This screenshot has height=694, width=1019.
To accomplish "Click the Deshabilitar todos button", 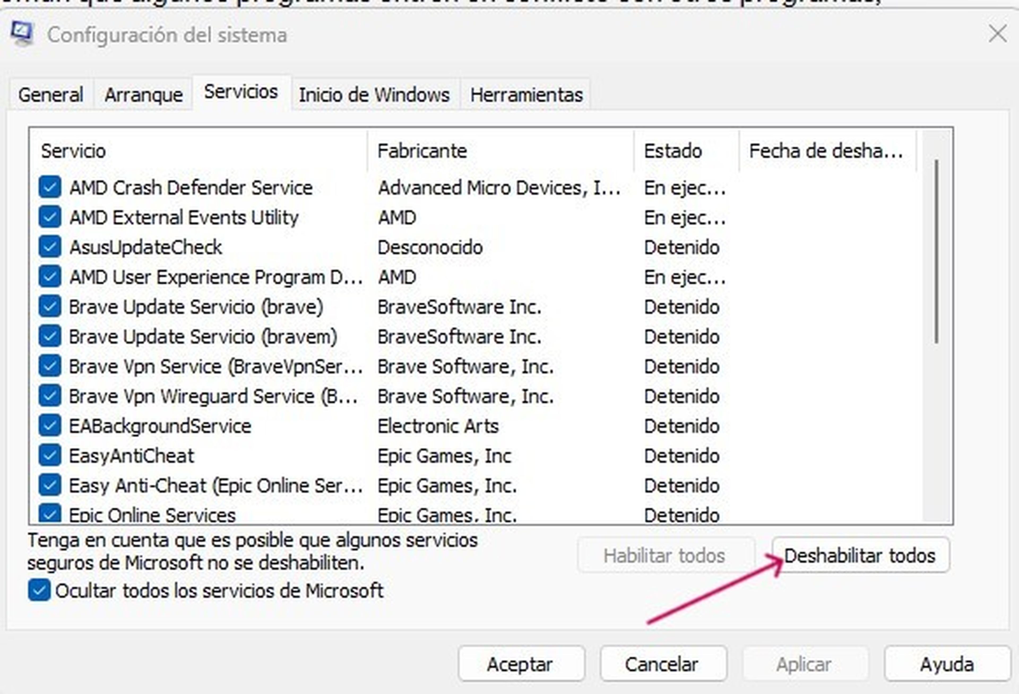I will 861,556.
